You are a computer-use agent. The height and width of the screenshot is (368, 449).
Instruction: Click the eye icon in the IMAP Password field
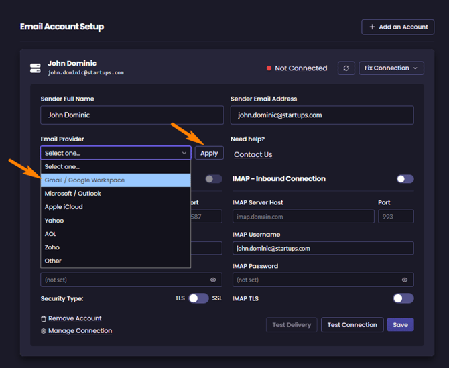[404, 280]
